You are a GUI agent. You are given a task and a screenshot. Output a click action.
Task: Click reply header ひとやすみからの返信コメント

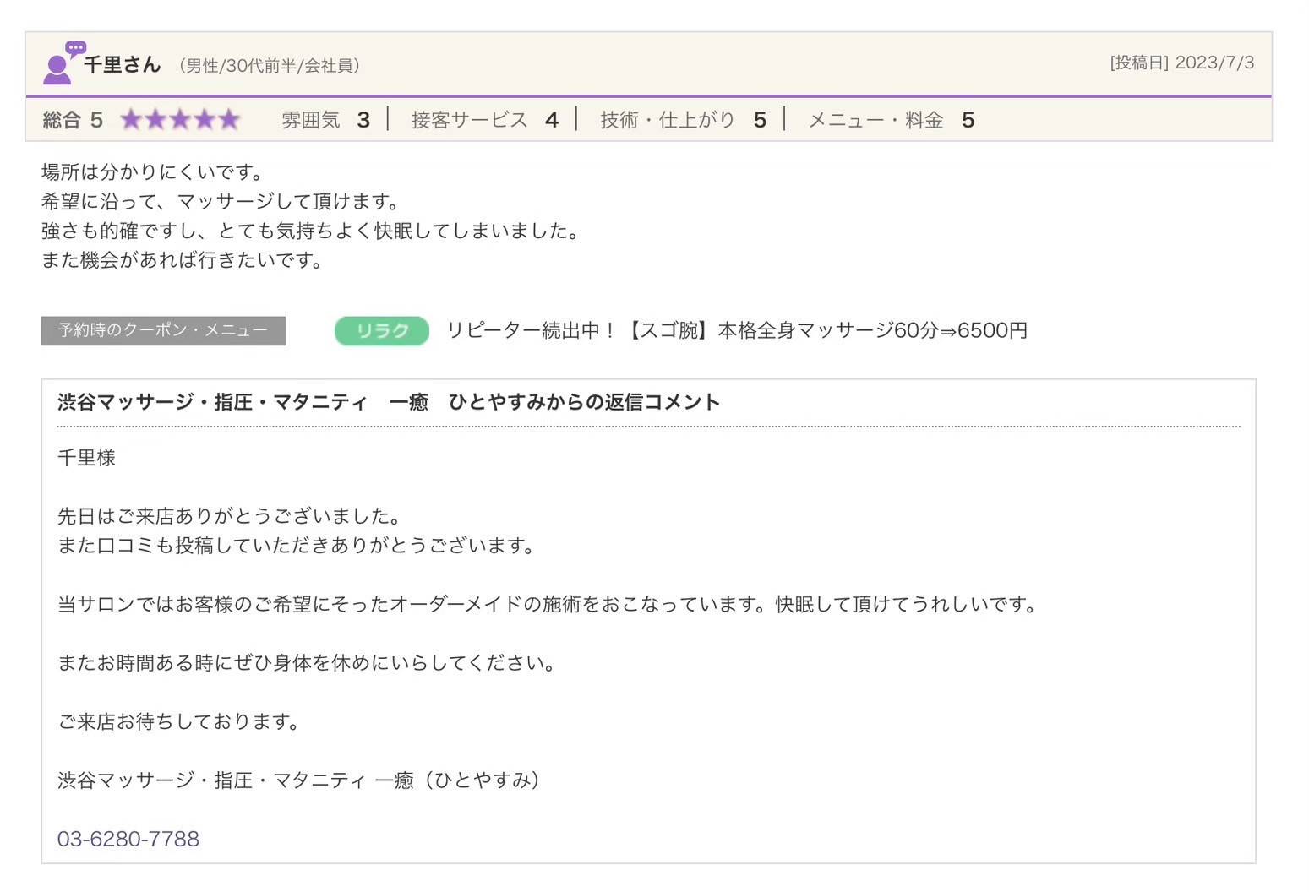coord(389,402)
